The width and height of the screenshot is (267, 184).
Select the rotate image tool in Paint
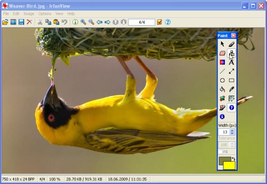(222, 99)
